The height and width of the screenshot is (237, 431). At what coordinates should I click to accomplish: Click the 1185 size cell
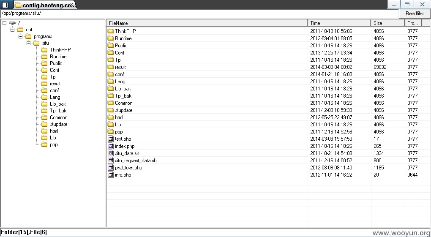(379, 167)
